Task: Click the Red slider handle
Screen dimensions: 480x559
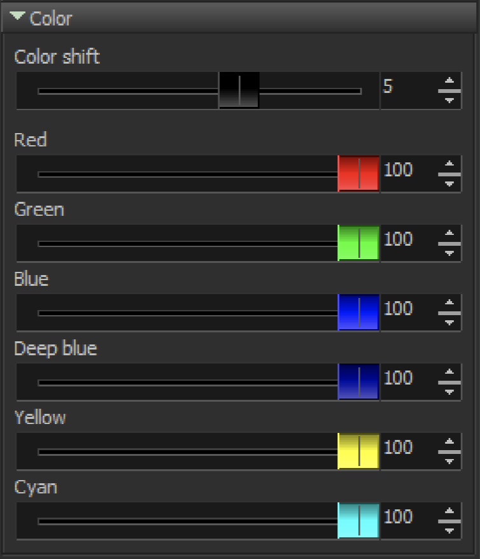Action: click(x=358, y=174)
